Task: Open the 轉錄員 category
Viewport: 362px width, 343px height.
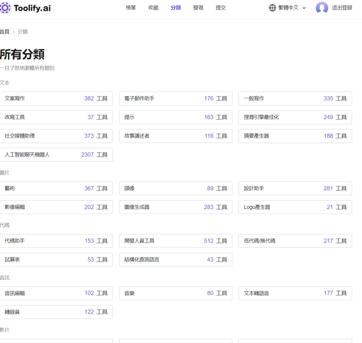Action: point(56,312)
